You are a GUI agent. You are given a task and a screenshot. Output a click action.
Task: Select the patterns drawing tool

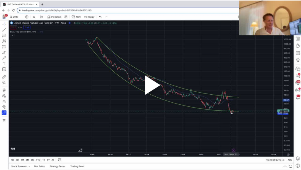tap(4, 41)
